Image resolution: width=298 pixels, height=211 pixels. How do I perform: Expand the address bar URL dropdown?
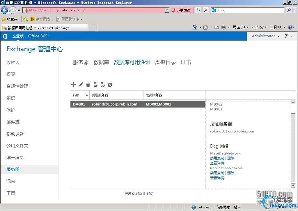[x=167, y=10]
